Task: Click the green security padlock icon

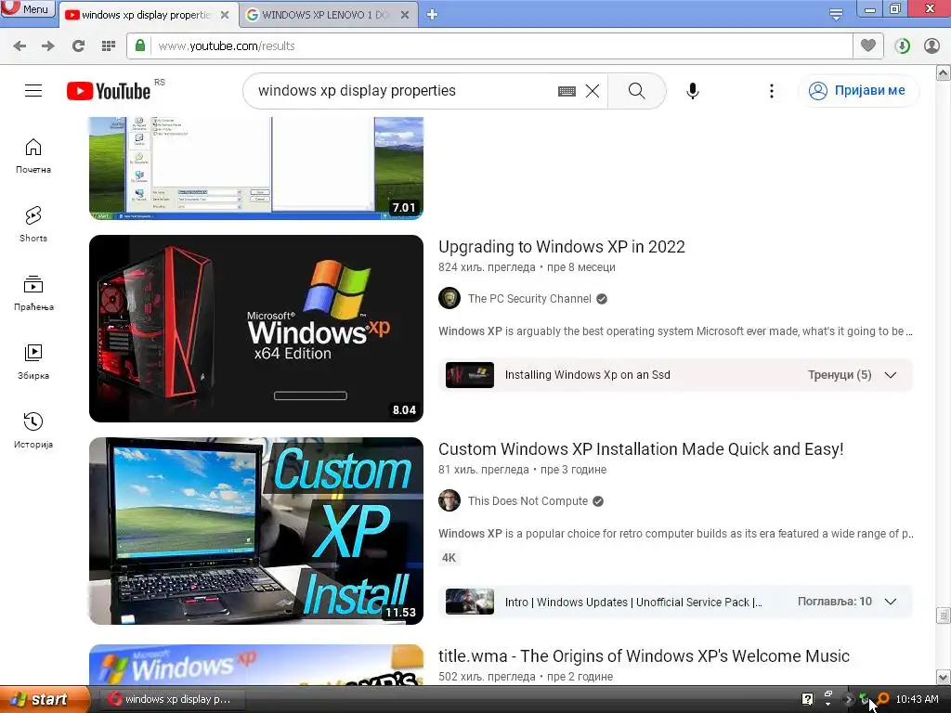Action: 140,45
